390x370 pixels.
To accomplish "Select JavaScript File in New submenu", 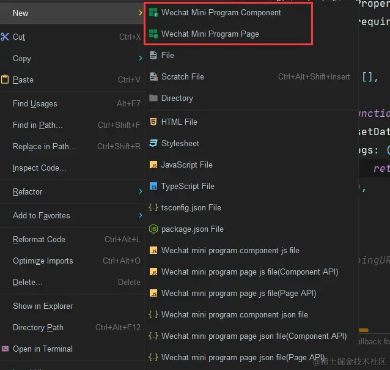I will (252, 165).
